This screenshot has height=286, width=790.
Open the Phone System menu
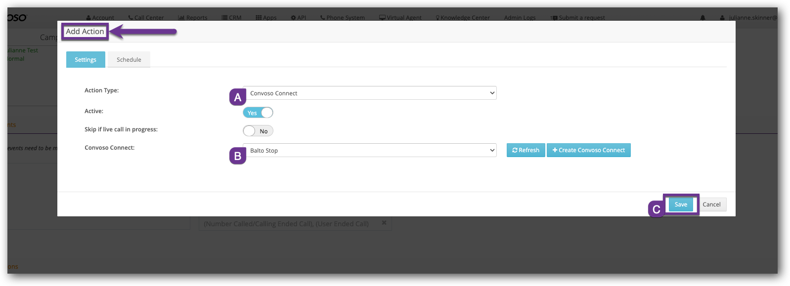[x=343, y=18]
